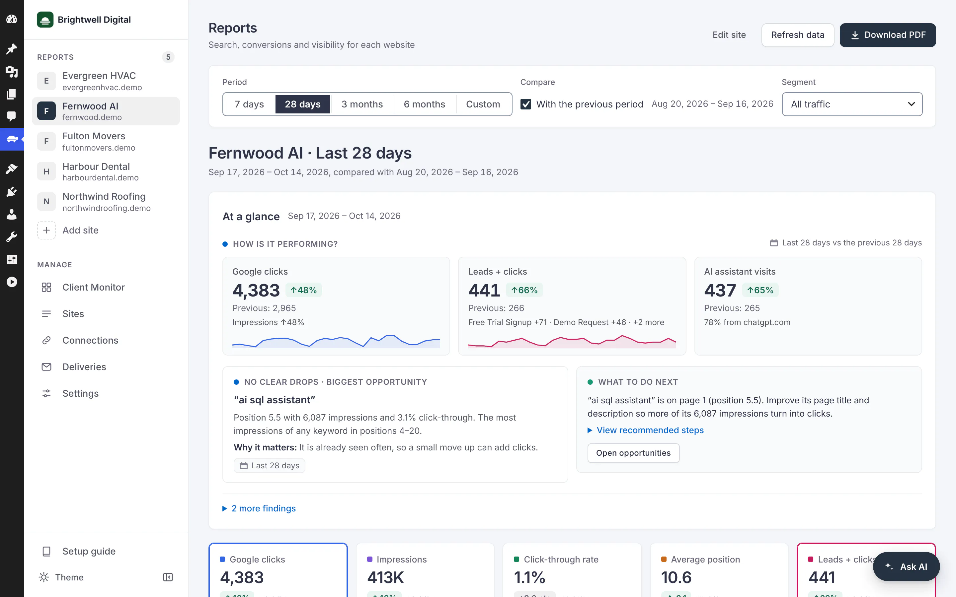Click the Edit site link
This screenshot has height=597, width=956.
(729, 35)
